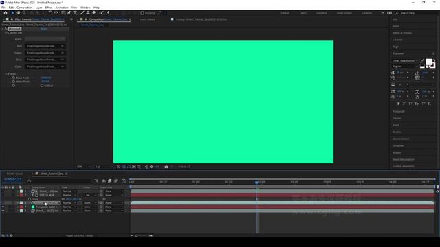440x247 pixels.
Task: Click the Home icon in the toolbar
Action: 5,13
